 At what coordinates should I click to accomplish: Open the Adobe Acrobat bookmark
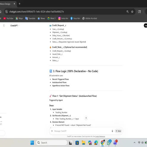pyautogui.click(x=90, y=18)
